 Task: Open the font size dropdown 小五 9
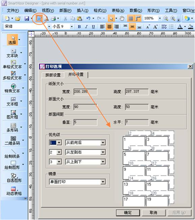pyautogui.click(x=72, y=26)
